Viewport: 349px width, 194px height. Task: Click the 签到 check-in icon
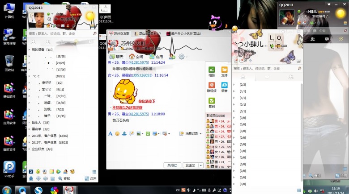(x=212, y=103)
